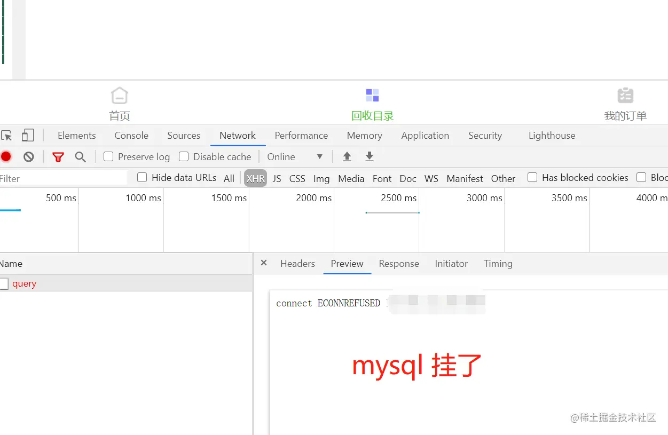
Task: Show the Preview tab of request
Action: pos(347,264)
